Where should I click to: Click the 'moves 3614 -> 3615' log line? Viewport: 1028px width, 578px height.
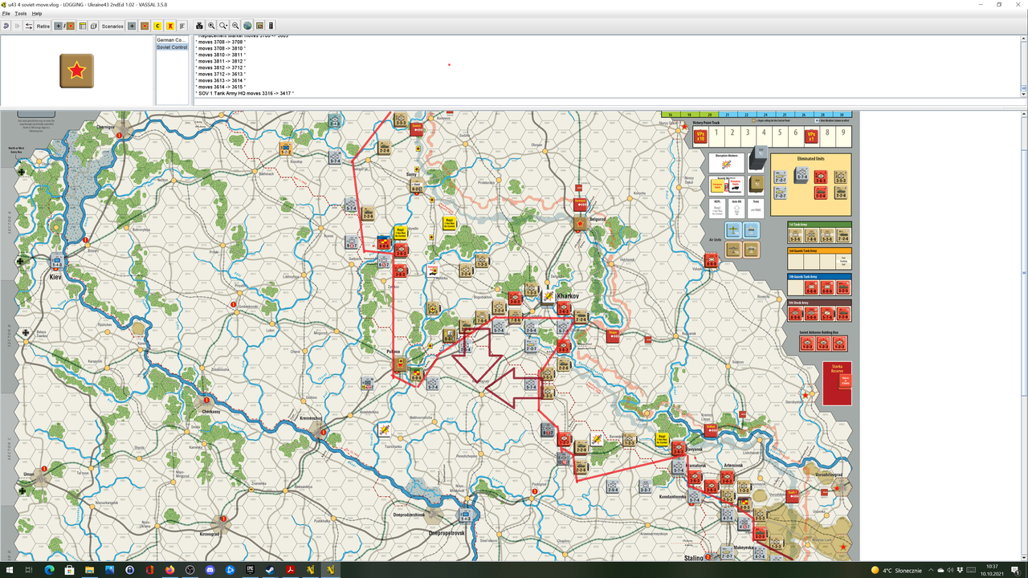[221, 87]
